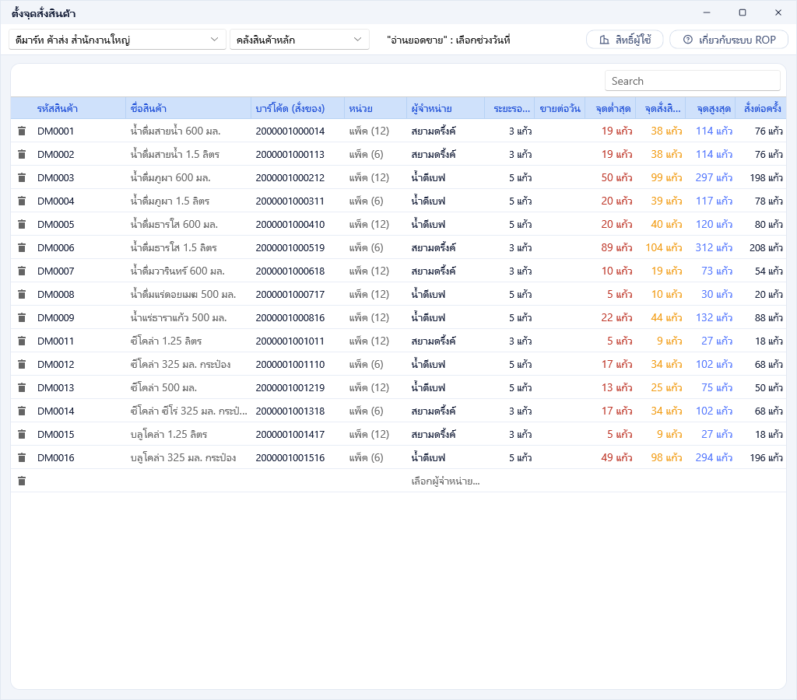This screenshot has height=700, width=797.
Task: Click the Search input field
Action: tap(692, 81)
